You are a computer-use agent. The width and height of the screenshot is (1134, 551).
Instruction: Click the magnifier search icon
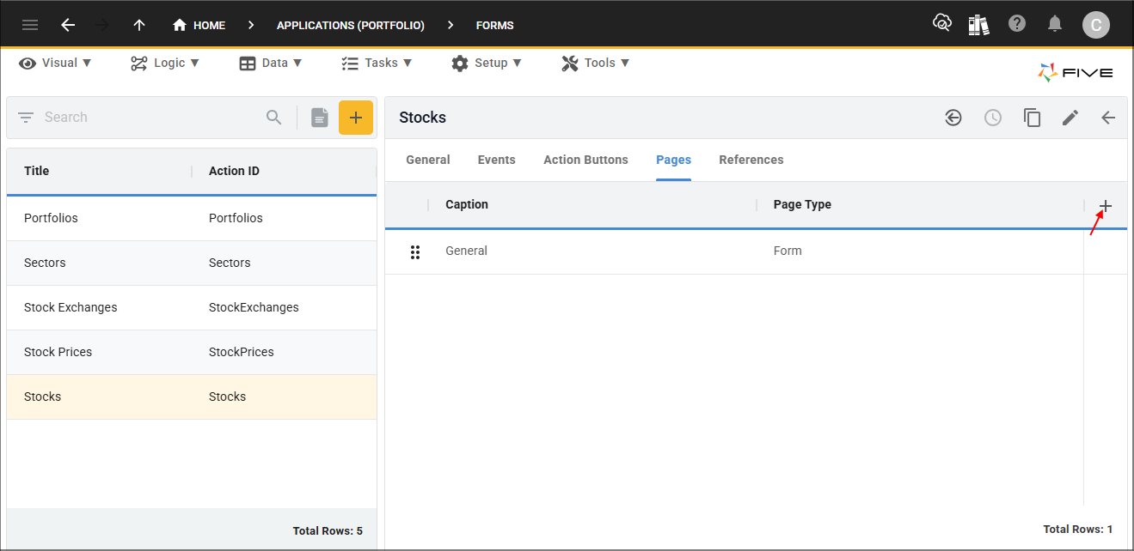[274, 118]
